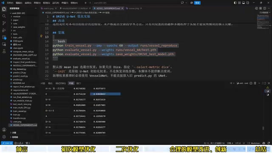Open the View menu
Screen dimensions: 272x153
(x=37, y=3)
